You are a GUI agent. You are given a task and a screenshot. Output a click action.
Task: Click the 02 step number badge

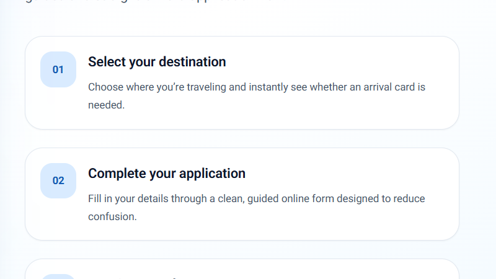(x=58, y=180)
